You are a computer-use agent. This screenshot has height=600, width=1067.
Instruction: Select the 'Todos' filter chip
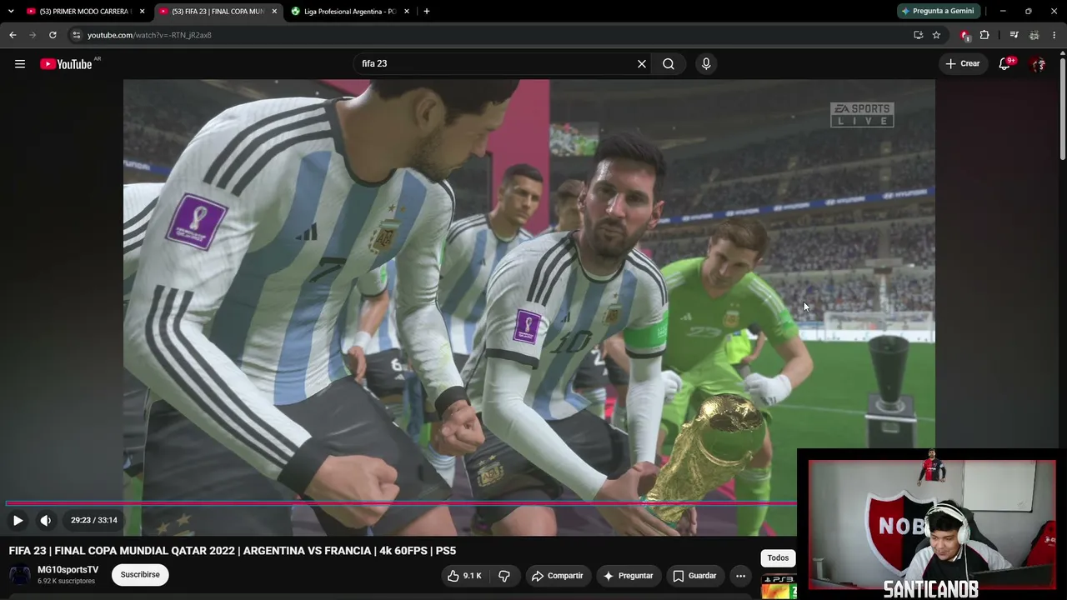(x=778, y=558)
